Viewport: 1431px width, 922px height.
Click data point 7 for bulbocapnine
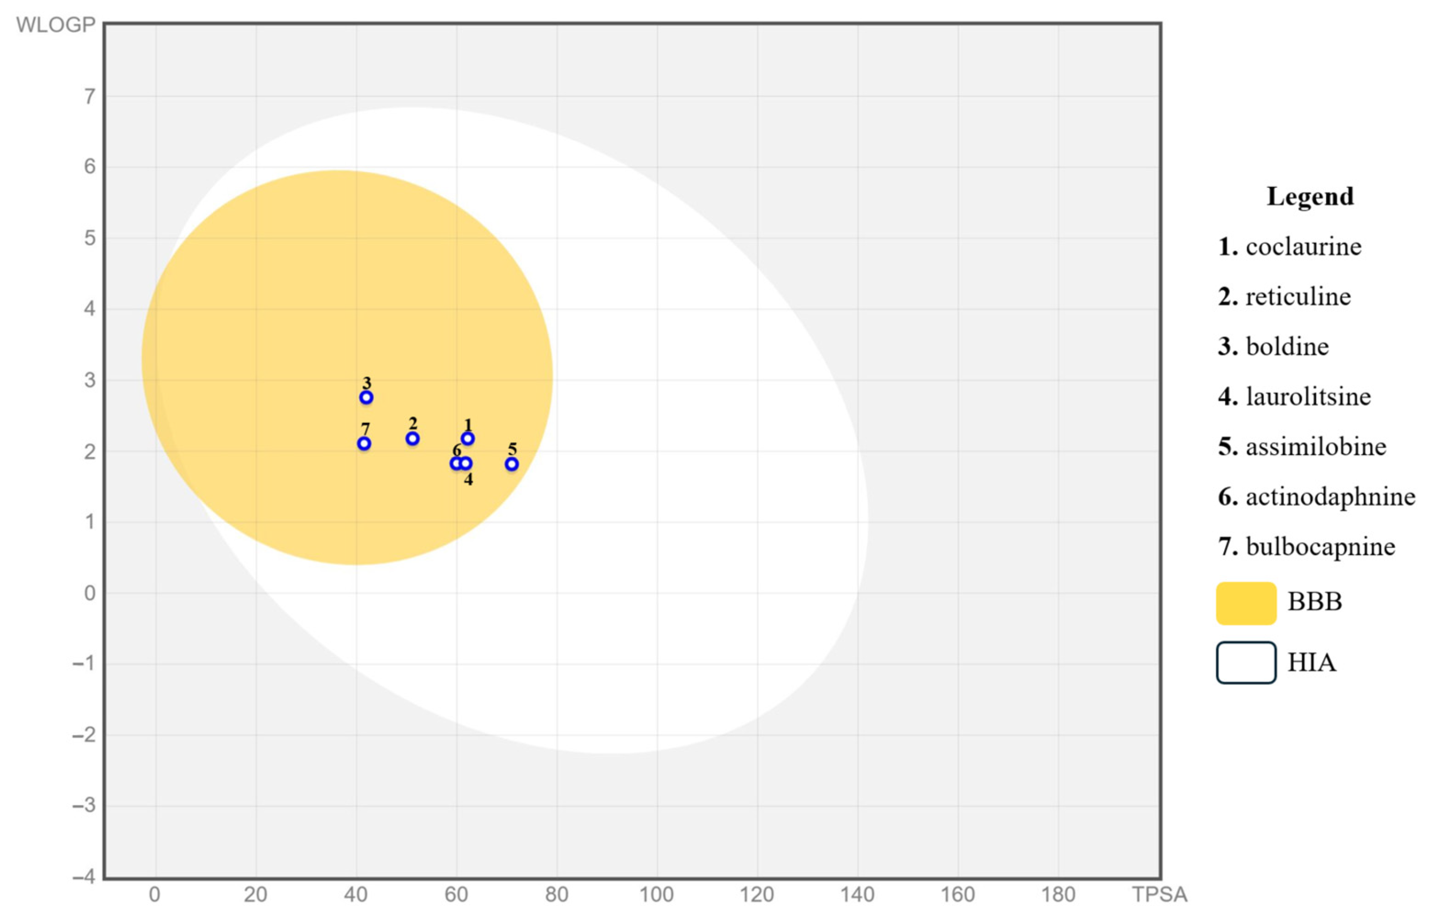363,443
